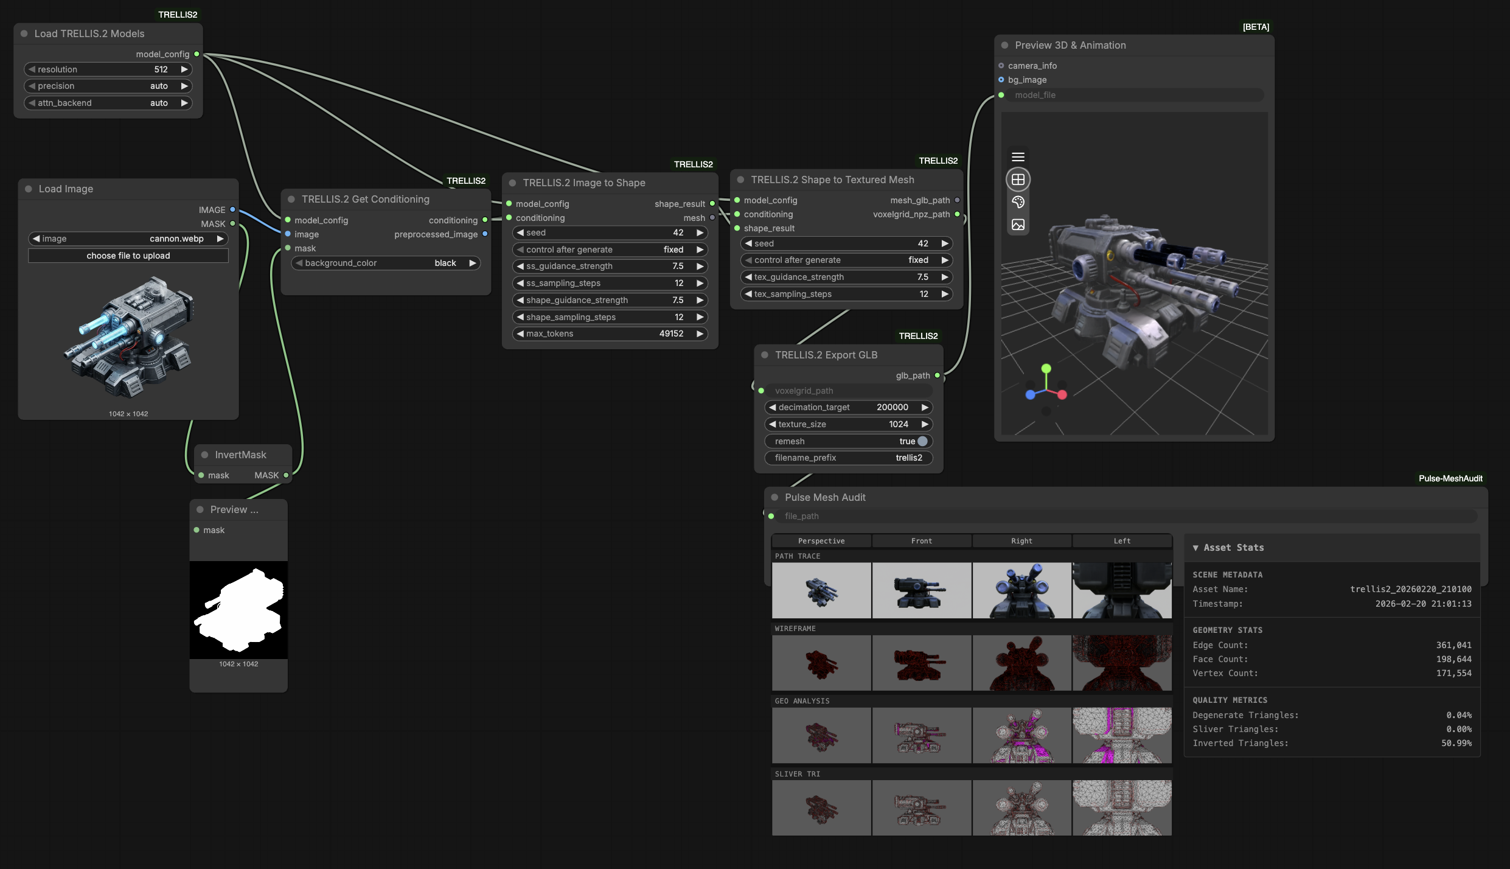Select the Right view tab in Mesh Audit

1021,541
